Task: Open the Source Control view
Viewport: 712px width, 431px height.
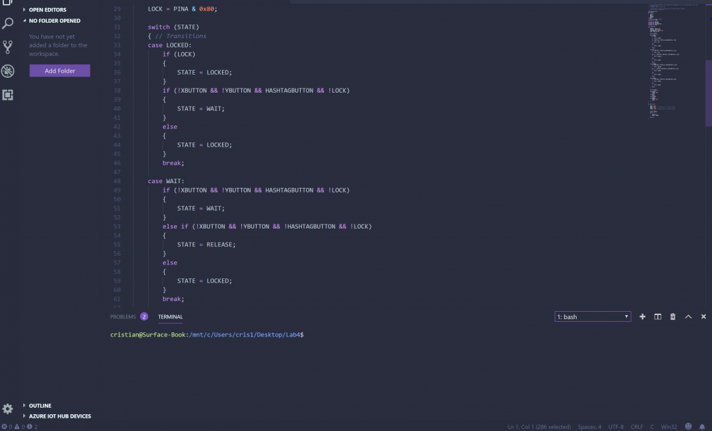Action: coord(8,47)
